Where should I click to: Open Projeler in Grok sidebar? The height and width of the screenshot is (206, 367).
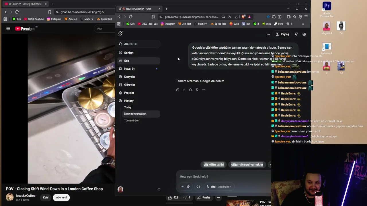pyautogui.click(x=139, y=93)
